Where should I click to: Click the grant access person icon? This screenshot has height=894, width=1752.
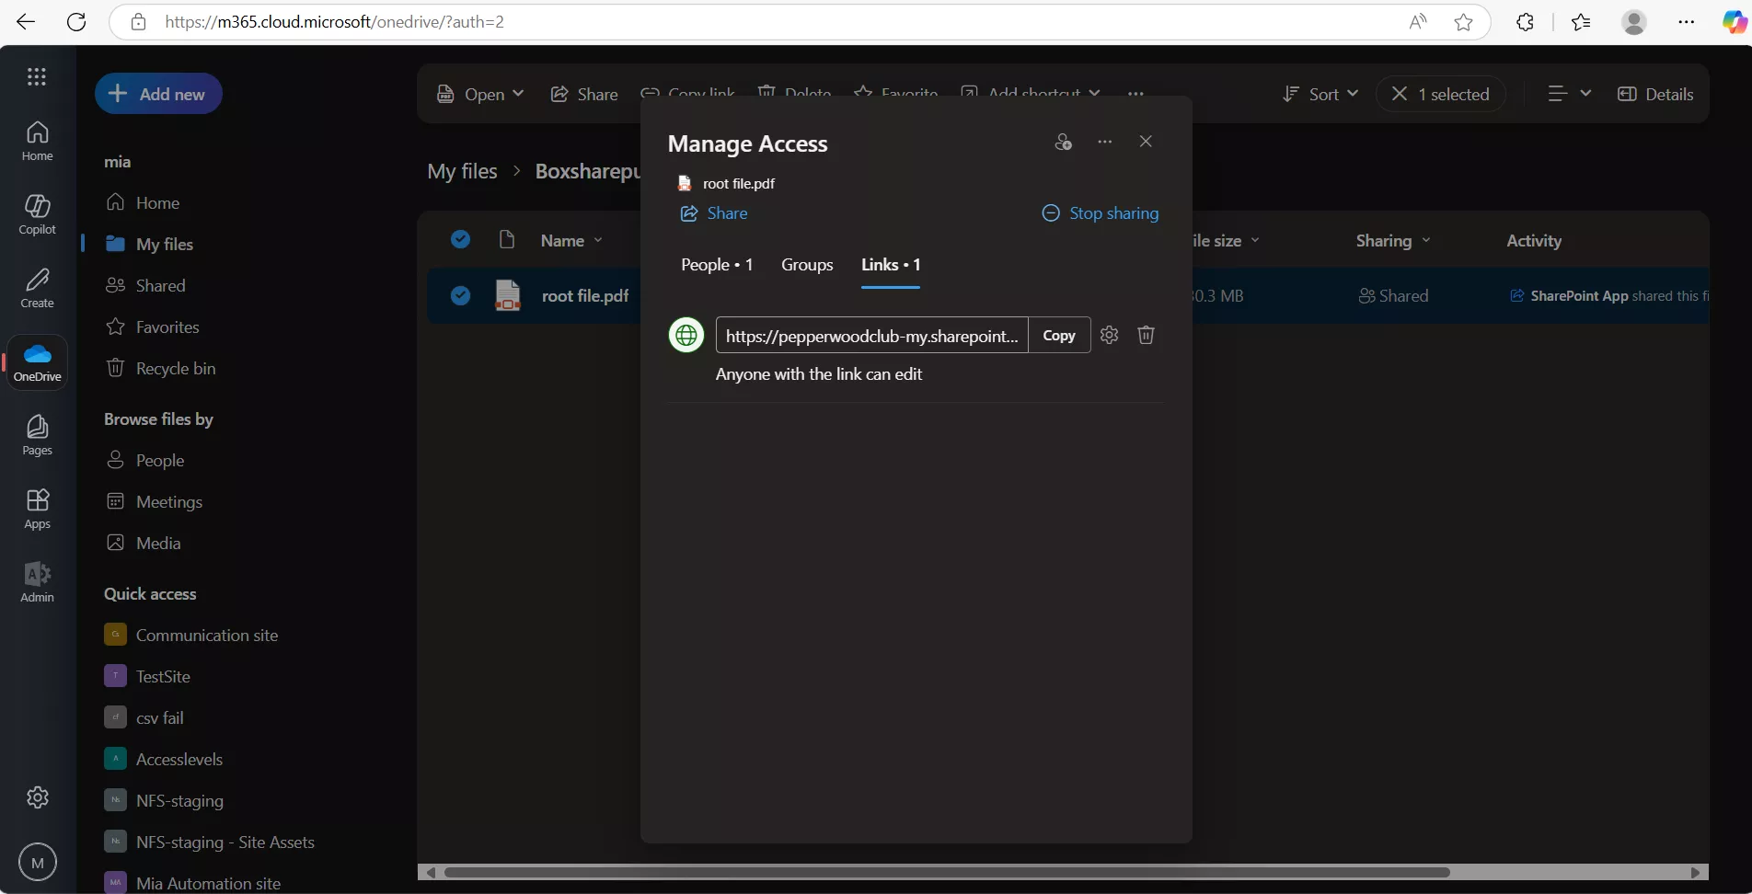pyautogui.click(x=1064, y=142)
